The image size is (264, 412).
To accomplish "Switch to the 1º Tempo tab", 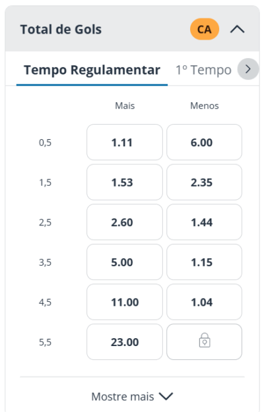I will pos(203,70).
